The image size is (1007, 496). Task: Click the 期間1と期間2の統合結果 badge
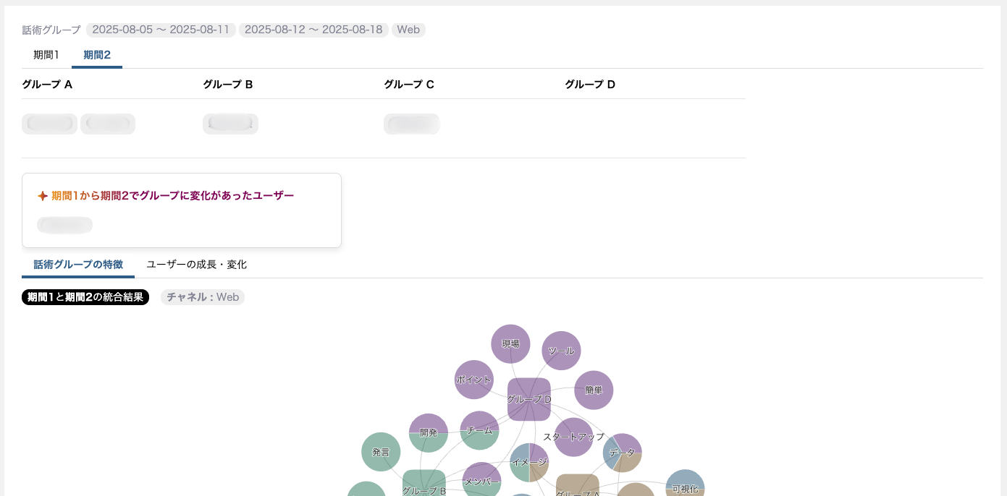click(x=85, y=297)
